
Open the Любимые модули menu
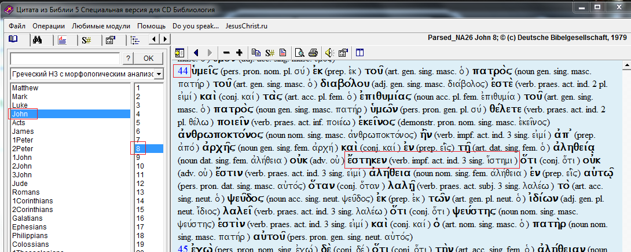point(96,26)
